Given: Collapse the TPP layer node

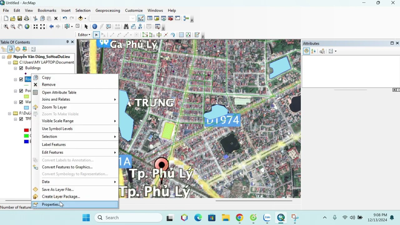Looking at the screenshot, I should click(15, 119).
